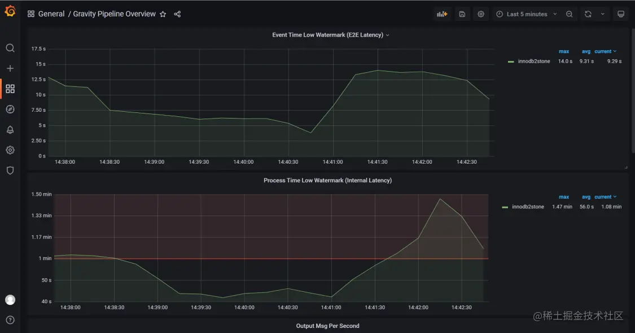Click resize handle of E2E Latency panel
635x333 pixels.
point(625,167)
